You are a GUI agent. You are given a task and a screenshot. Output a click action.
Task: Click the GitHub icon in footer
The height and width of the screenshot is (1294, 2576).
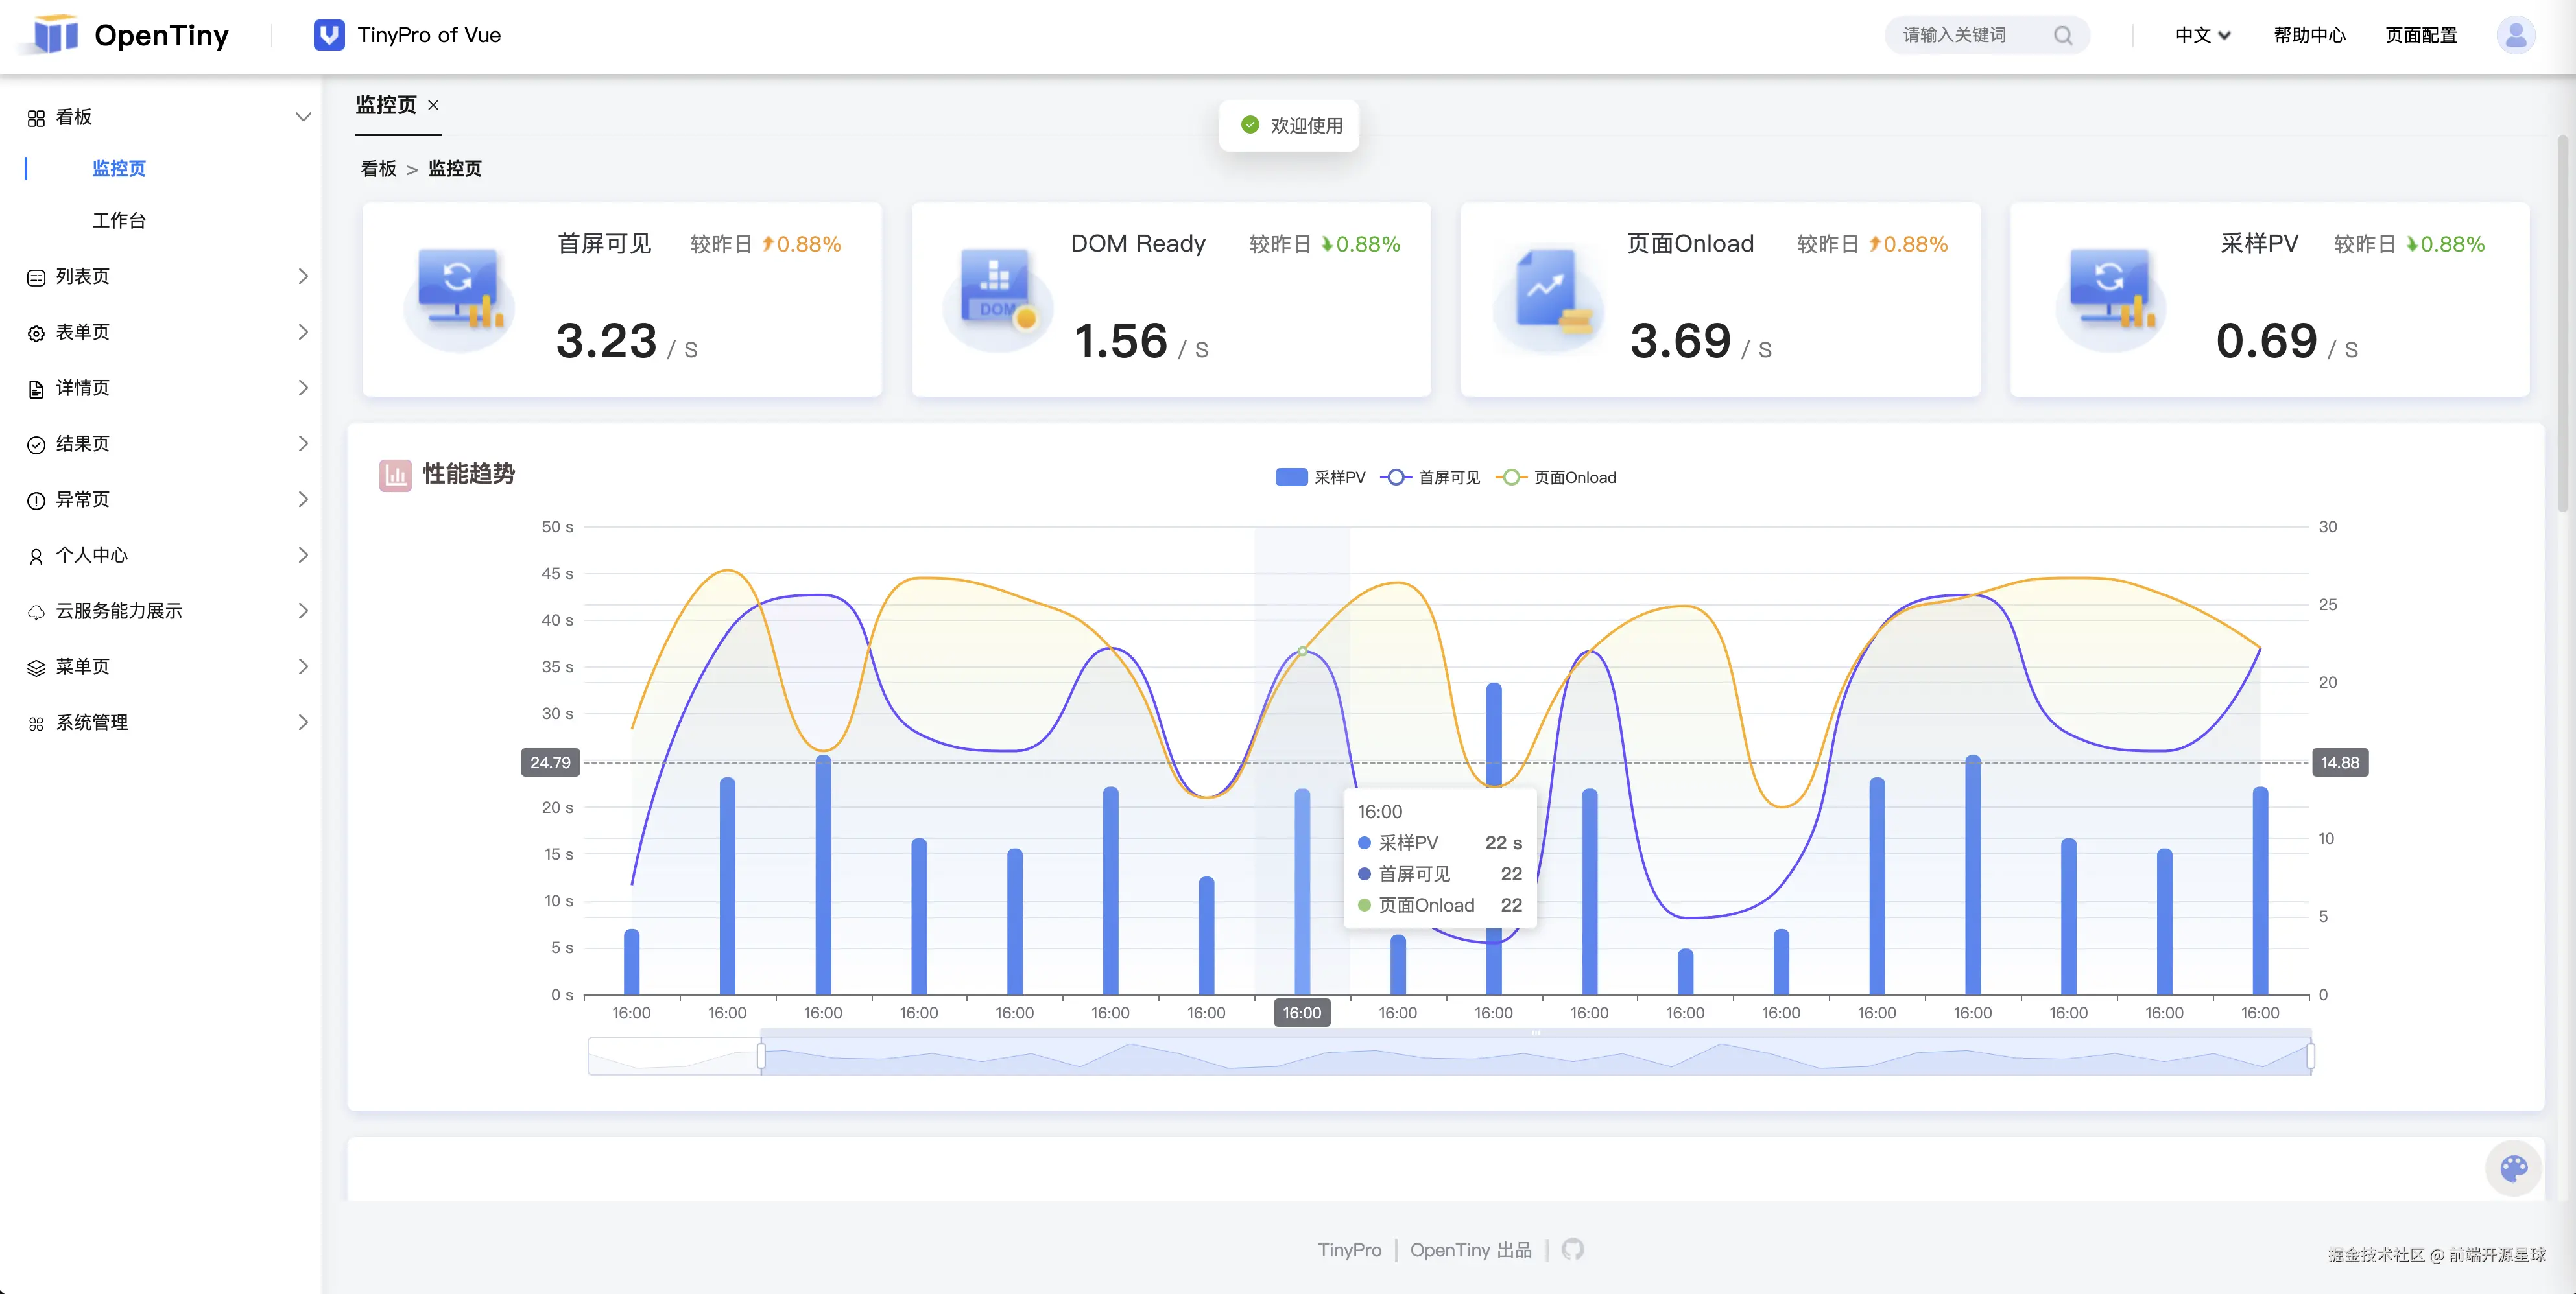pyautogui.click(x=1572, y=1250)
